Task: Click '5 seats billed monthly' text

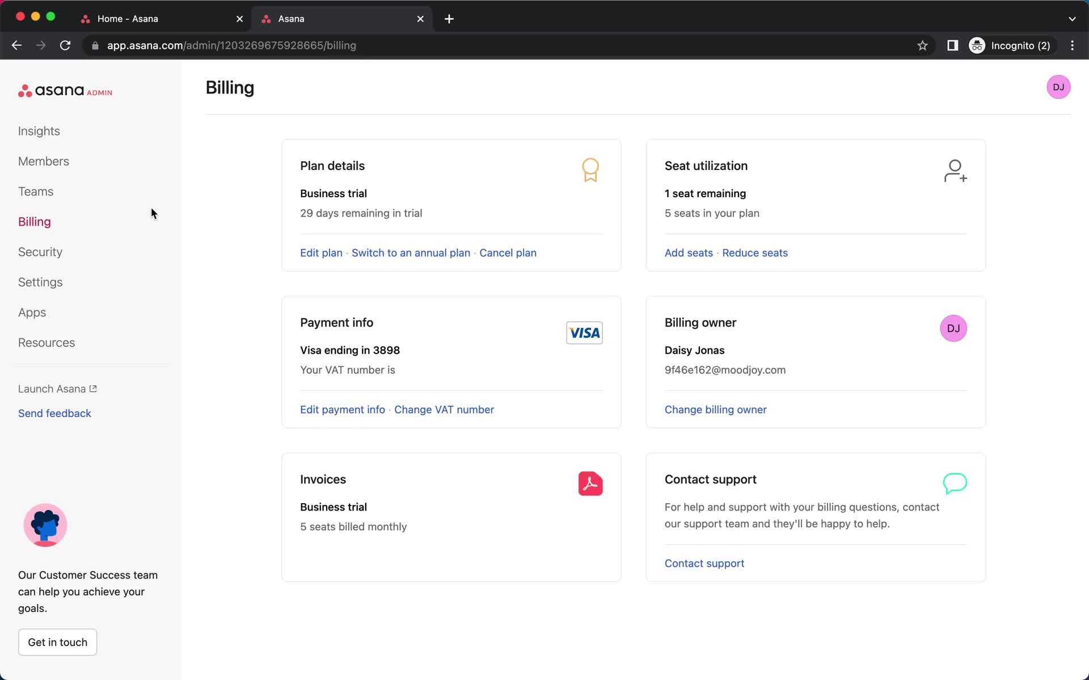Action: 353,526
